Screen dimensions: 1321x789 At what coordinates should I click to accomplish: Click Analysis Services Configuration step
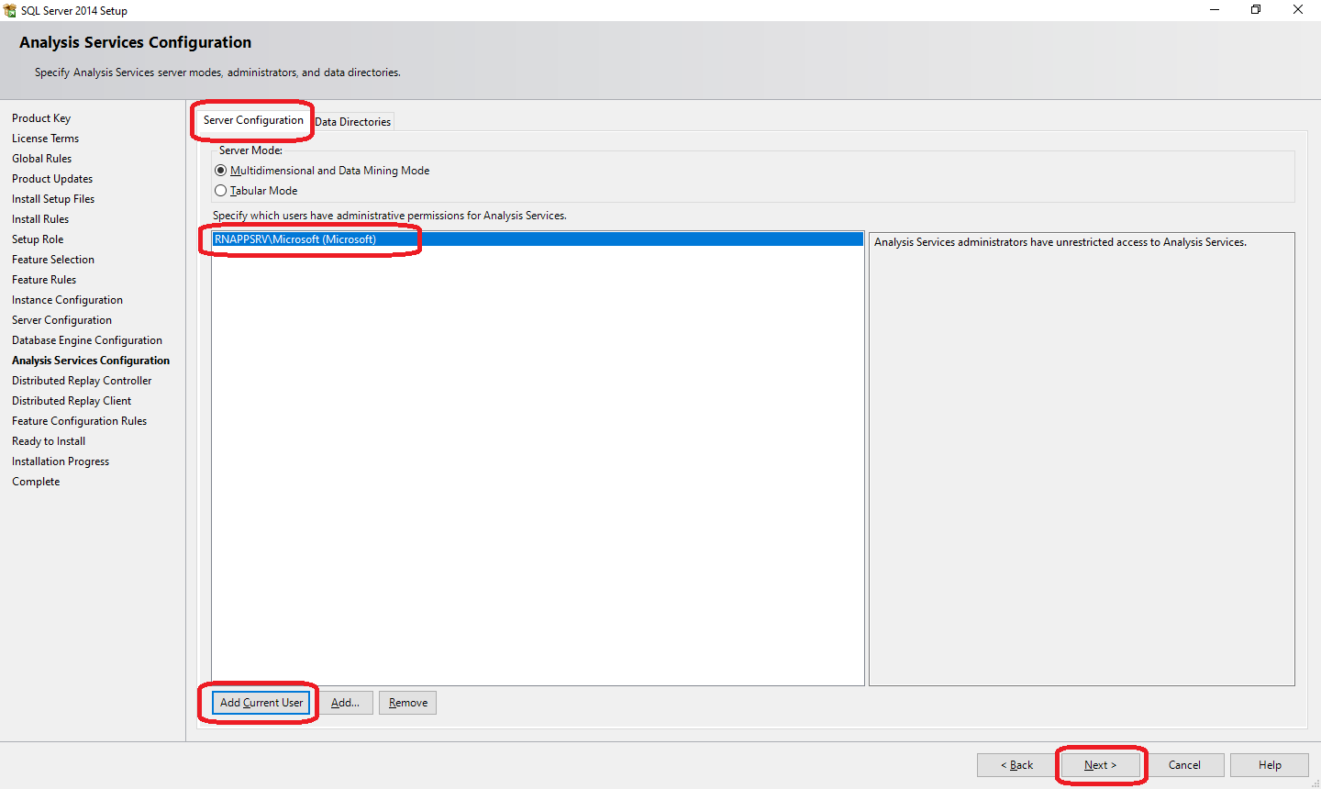pos(91,361)
